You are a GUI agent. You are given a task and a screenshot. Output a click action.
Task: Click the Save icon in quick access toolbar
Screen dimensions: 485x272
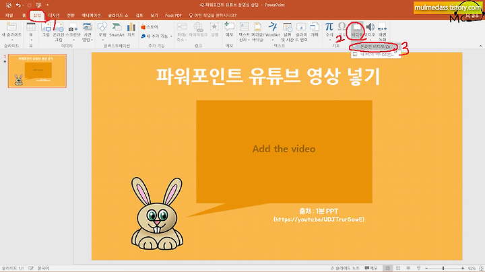click(x=9, y=5)
